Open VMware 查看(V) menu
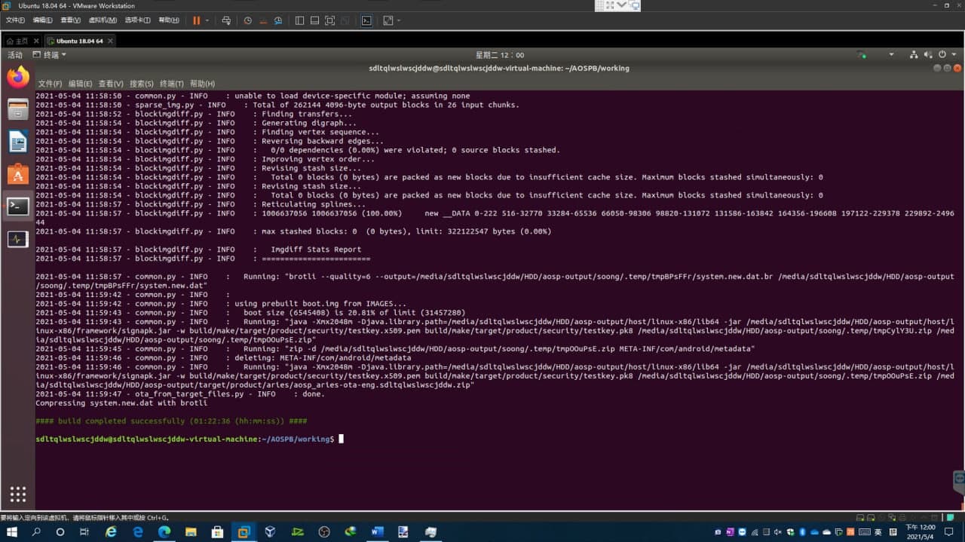965x542 pixels. pyautogui.click(x=70, y=20)
